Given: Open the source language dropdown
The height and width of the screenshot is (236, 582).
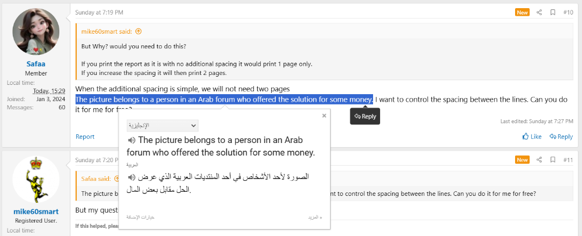Looking at the screenshot, I should click(x=162, y=126).
